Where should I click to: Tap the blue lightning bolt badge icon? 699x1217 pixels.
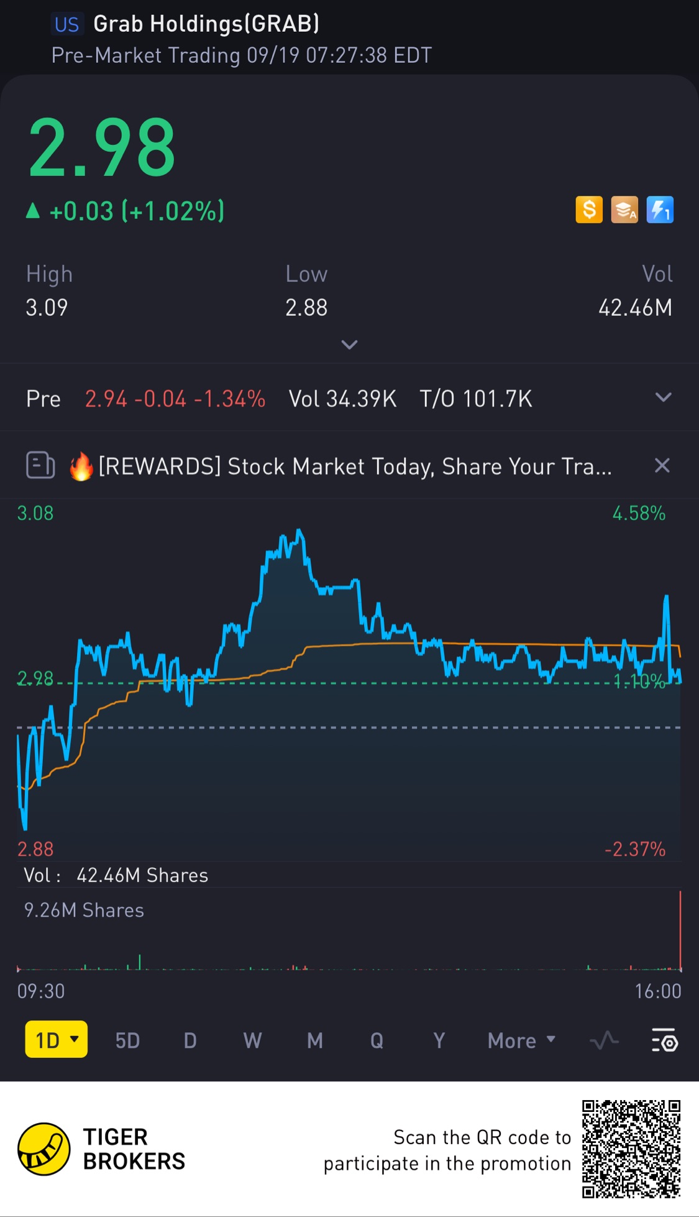click(660, 210)
